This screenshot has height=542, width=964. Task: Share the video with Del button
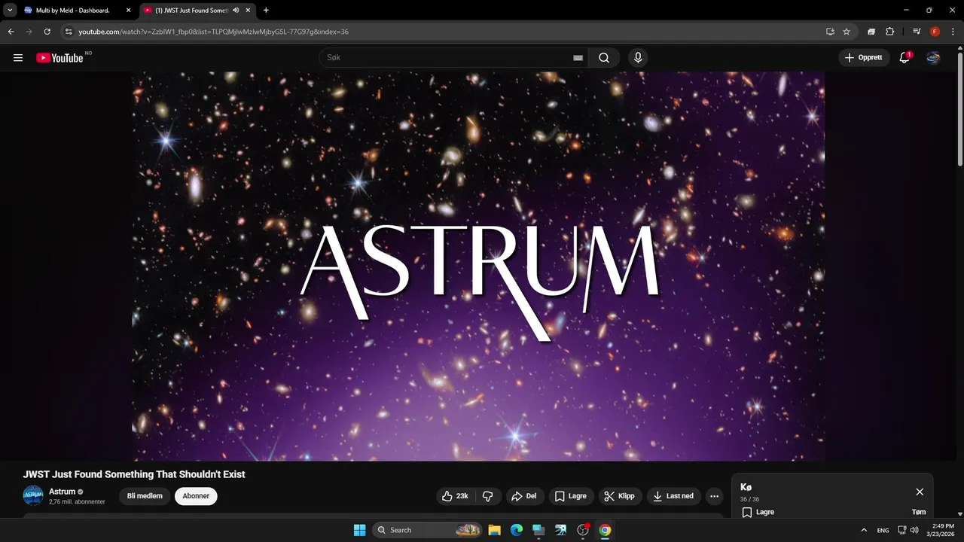tap(523, 496)
